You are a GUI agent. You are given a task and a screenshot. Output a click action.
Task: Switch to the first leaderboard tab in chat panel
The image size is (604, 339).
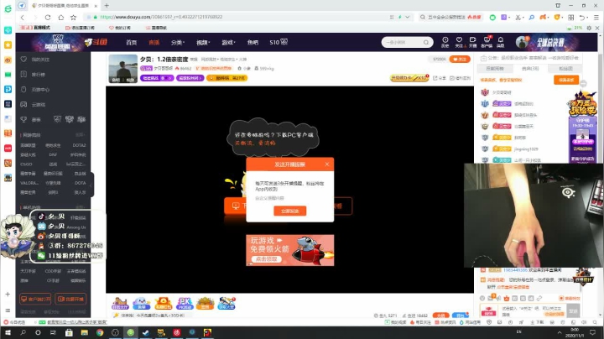tap(495, 69)
